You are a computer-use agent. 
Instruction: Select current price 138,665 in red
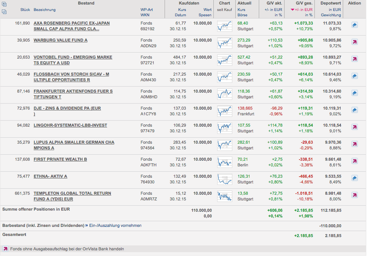pos(245,109)
